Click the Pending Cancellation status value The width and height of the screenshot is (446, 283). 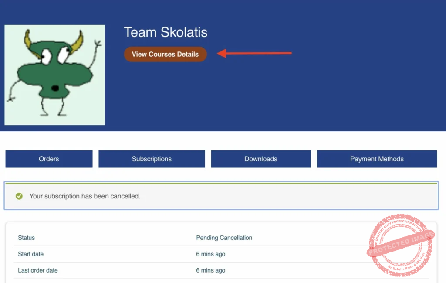[224, 238]
